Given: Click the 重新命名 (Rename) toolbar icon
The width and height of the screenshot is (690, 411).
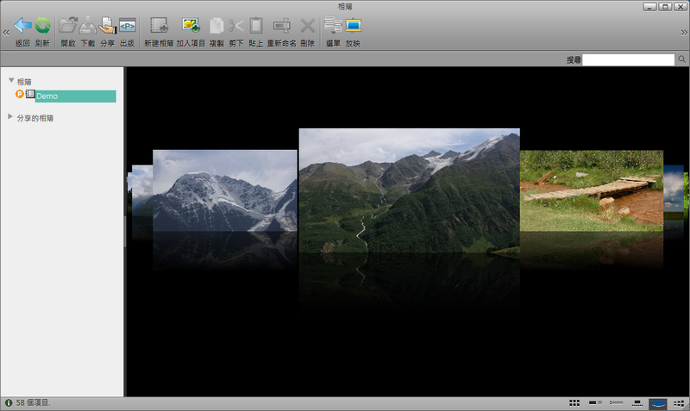Looking at the screenshot, I should coord(281,27).
